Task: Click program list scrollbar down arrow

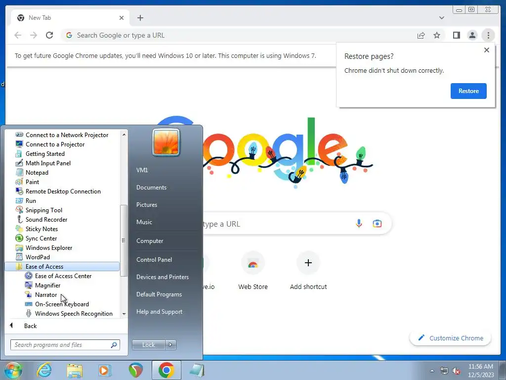Action: click(124, 314)
